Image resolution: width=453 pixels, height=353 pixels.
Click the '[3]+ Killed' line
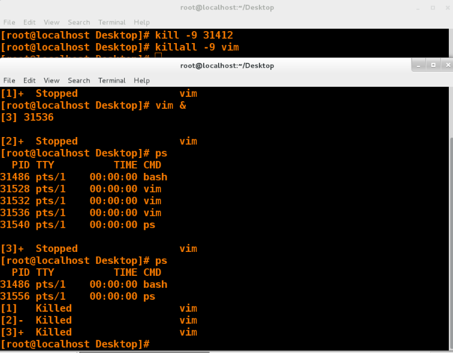tap(99, 332)
